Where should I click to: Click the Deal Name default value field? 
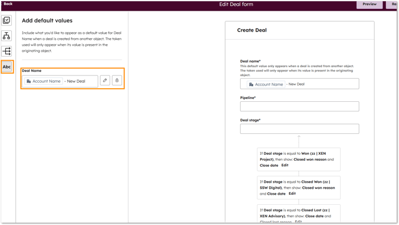tap(60, 81)
